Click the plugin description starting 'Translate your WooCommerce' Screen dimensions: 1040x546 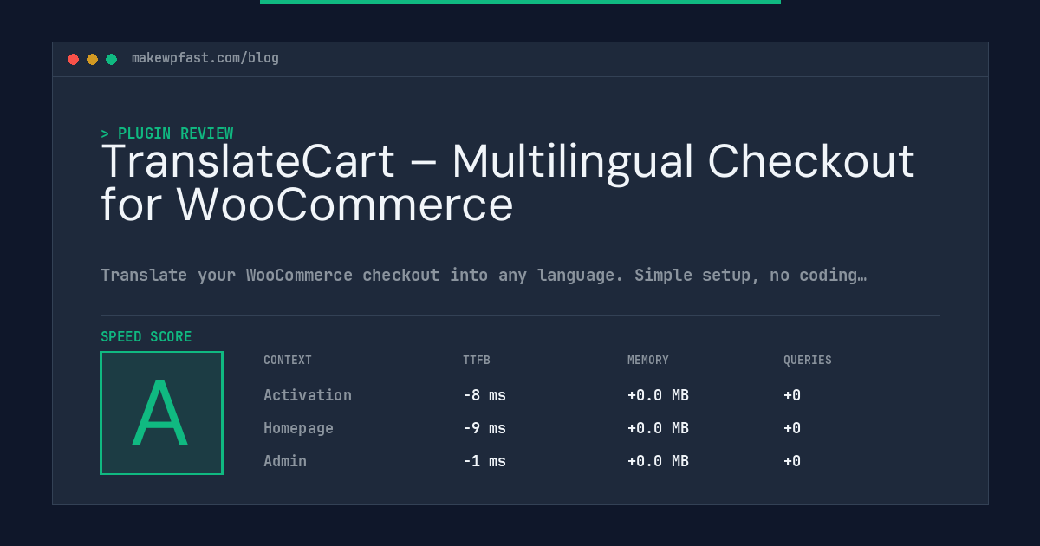[x=484, y=276]
